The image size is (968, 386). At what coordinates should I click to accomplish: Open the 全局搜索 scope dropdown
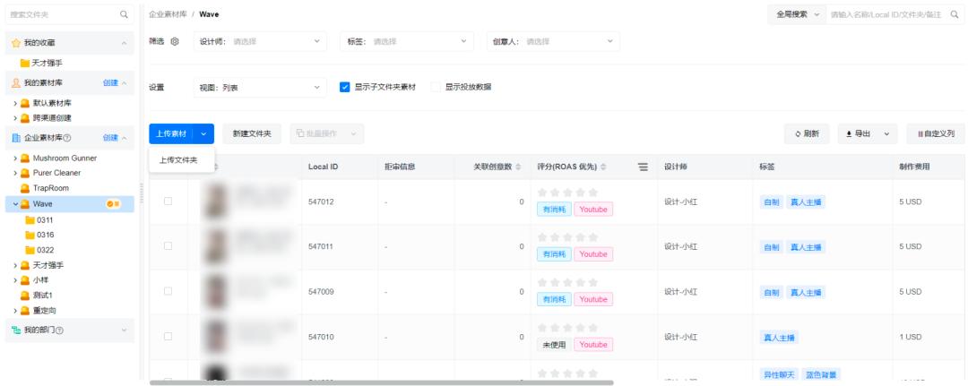pyautogui.click(x=797, y=14)
